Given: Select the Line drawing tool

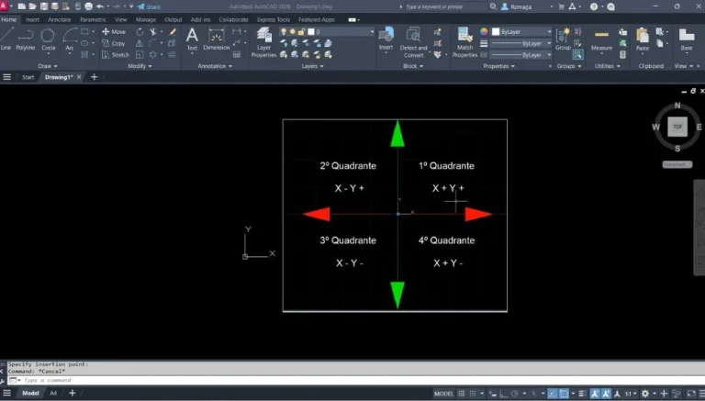Looking at the screenshot, I should [x=6, y=39].
